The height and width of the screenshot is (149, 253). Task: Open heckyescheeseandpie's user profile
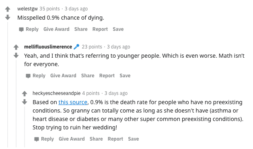(56, 93)
